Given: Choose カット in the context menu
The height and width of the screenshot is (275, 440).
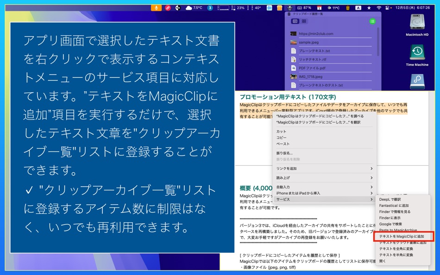Looking at the screenshot, I should coord(324,131).
